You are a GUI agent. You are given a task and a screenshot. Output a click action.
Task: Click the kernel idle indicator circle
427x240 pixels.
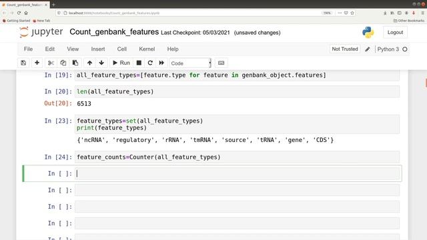[405, 49]
